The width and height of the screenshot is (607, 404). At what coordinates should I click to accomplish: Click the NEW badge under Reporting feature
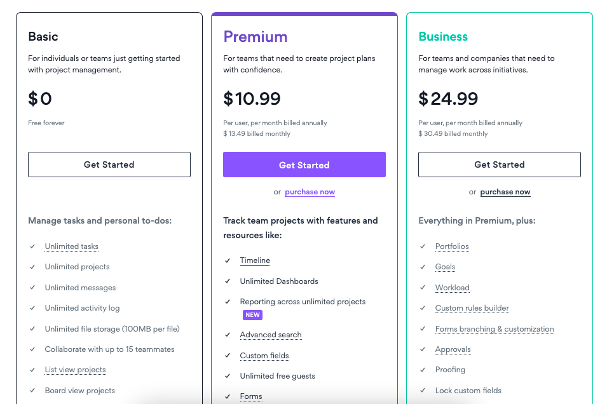[252, 315]
